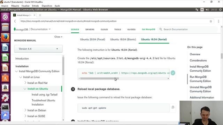The width and height of the screenshot is (223, 125).
Task: Select the GUIDES tab
Action: click(x=131, y=30)
